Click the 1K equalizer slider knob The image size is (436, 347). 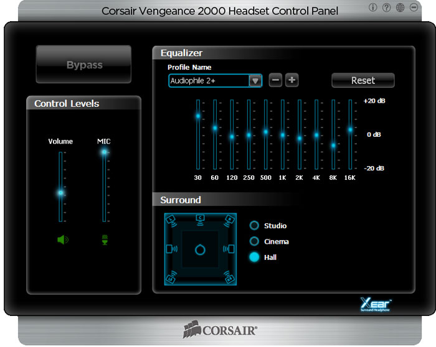pyautogui.click(x=283, y=135)
